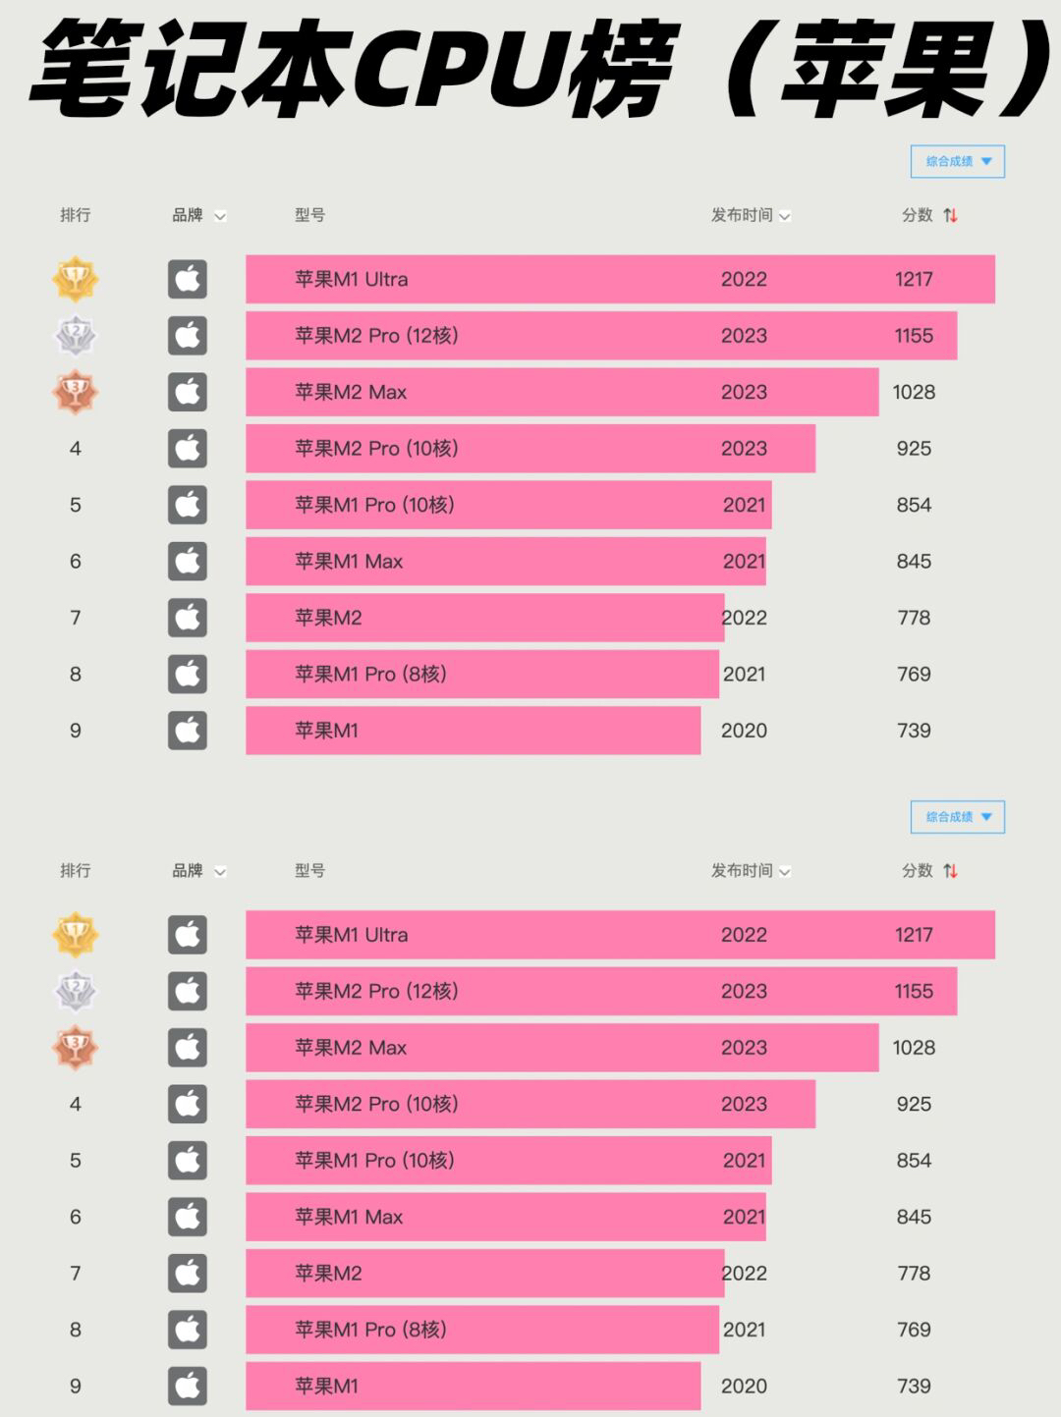Click the gold trophy badge in upper table
Screen dimensions: 1061x1417
tap(75, 280)
